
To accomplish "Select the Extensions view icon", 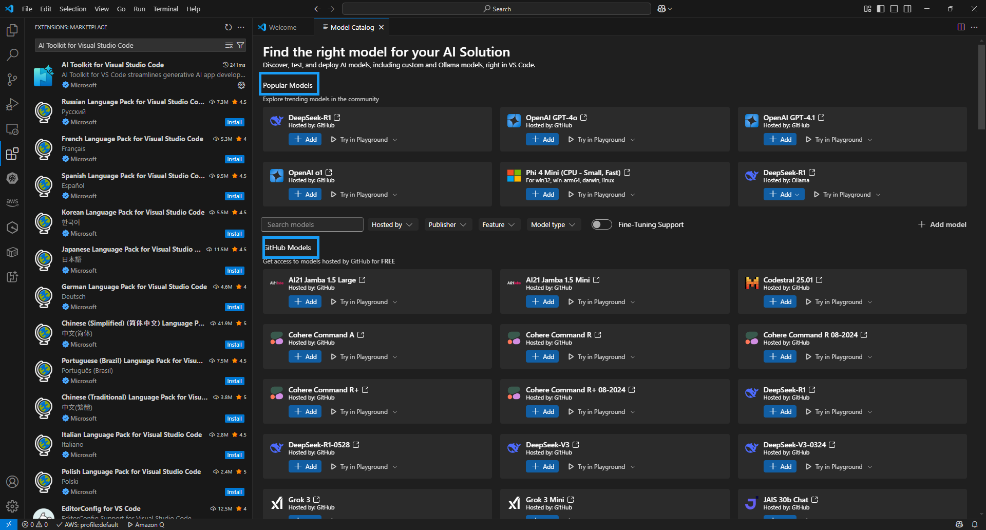I will (x=12, y=154).
